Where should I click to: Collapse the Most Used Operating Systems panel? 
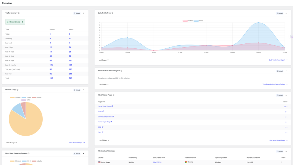[x=83, y=154]
